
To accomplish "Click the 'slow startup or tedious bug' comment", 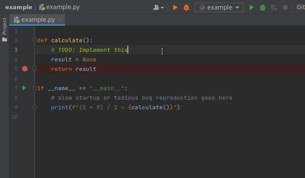I will click(x=105, y=97).
